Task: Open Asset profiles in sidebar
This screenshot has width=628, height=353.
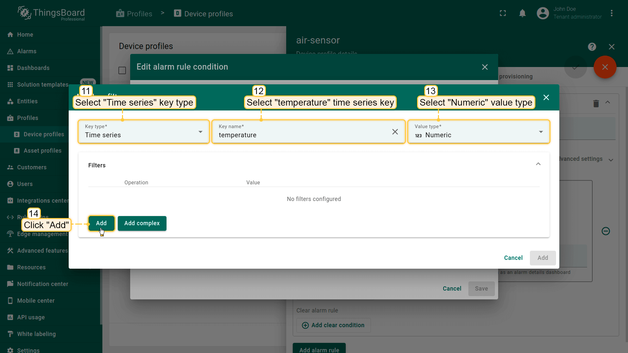Action: (x=43, y=151)
